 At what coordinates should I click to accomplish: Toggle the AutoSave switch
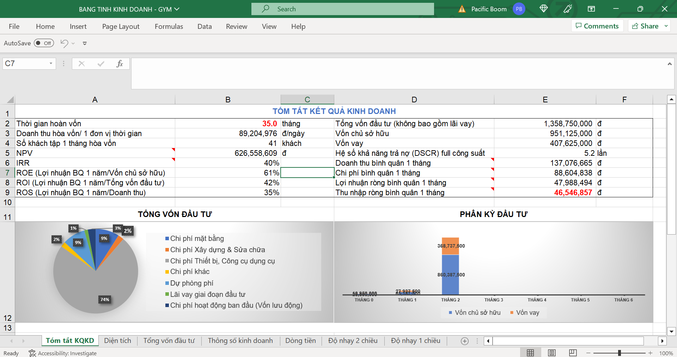[44, 43]
